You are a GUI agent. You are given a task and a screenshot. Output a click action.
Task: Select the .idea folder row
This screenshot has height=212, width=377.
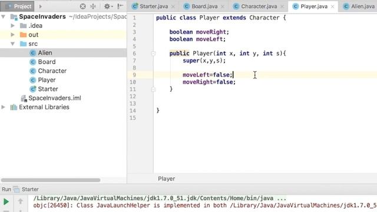pyautogui.click(x=63, y=25)
